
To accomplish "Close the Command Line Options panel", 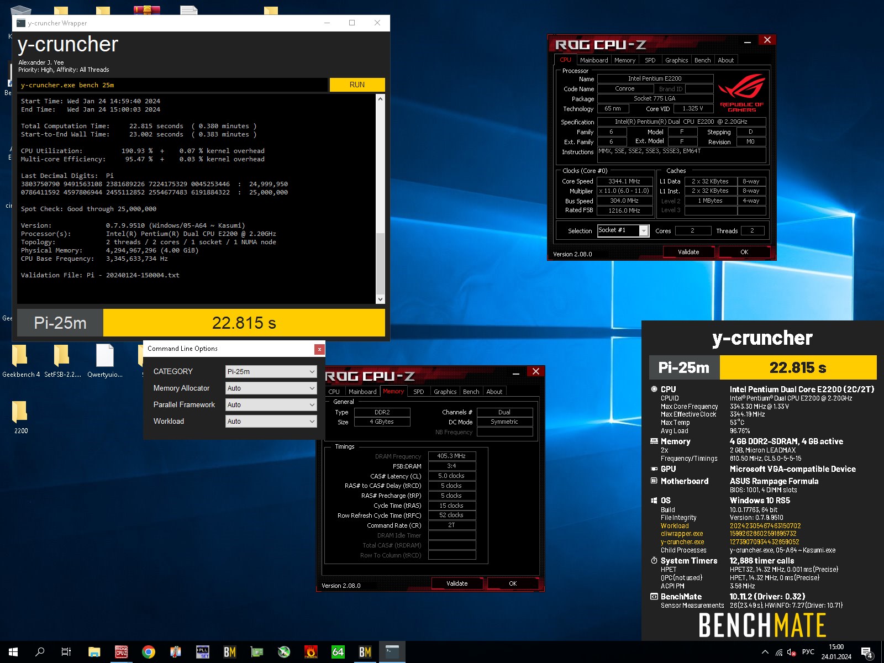I will tap(319, 349).
